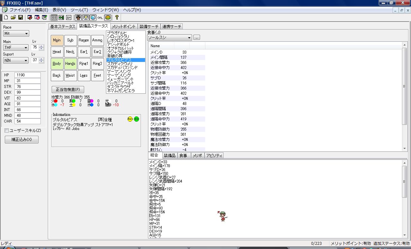
Task: Click the Main equipment slot button
Action: click(x=57, y=40)
